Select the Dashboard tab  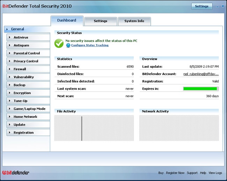[x=67, y=21]
